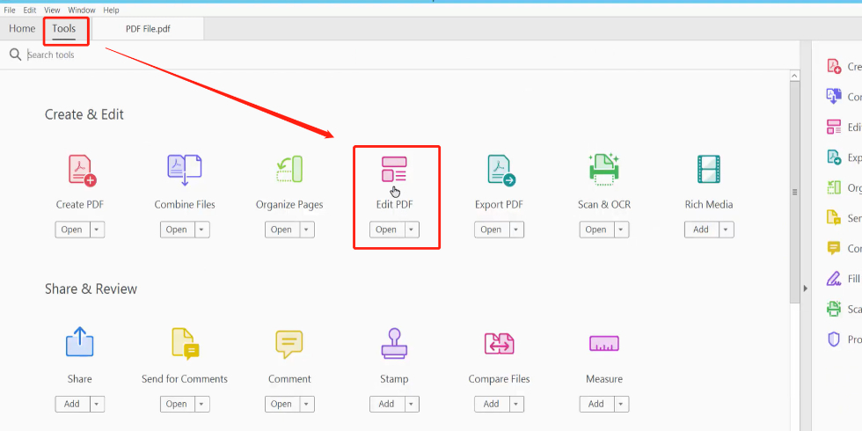The width and height of the screenshot is (862, 431).
Task: Open the Measure ruler icon
Action: point(603,343)
